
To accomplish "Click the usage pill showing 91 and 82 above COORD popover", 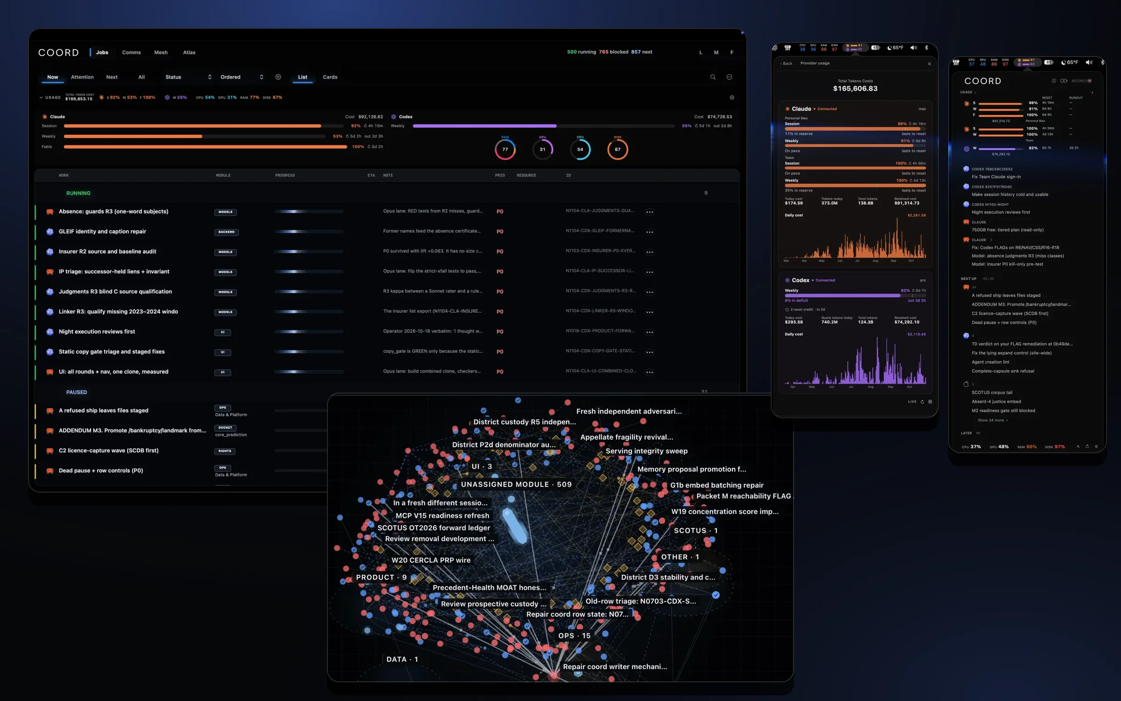I will 1028,62.
